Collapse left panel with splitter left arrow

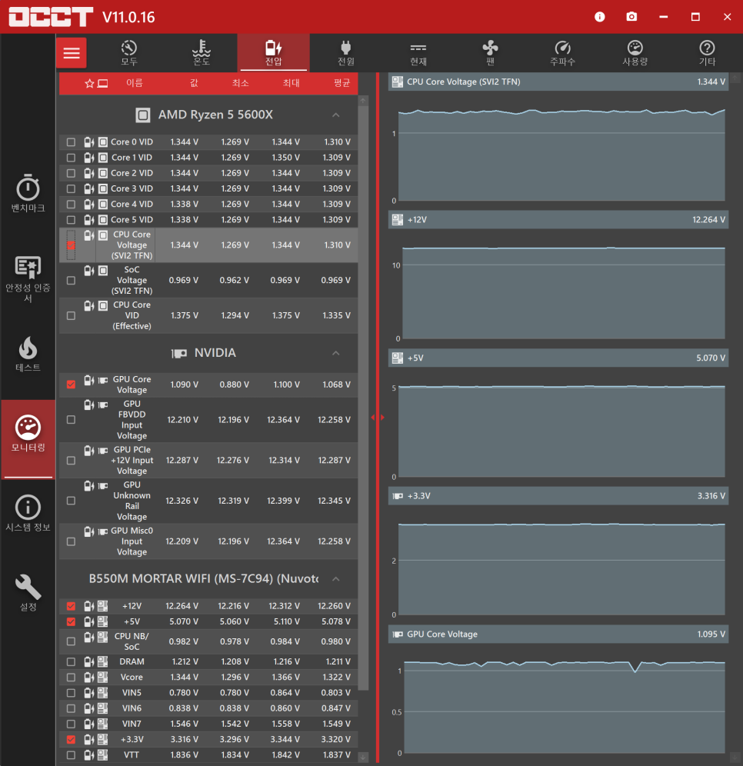(373, 417)
